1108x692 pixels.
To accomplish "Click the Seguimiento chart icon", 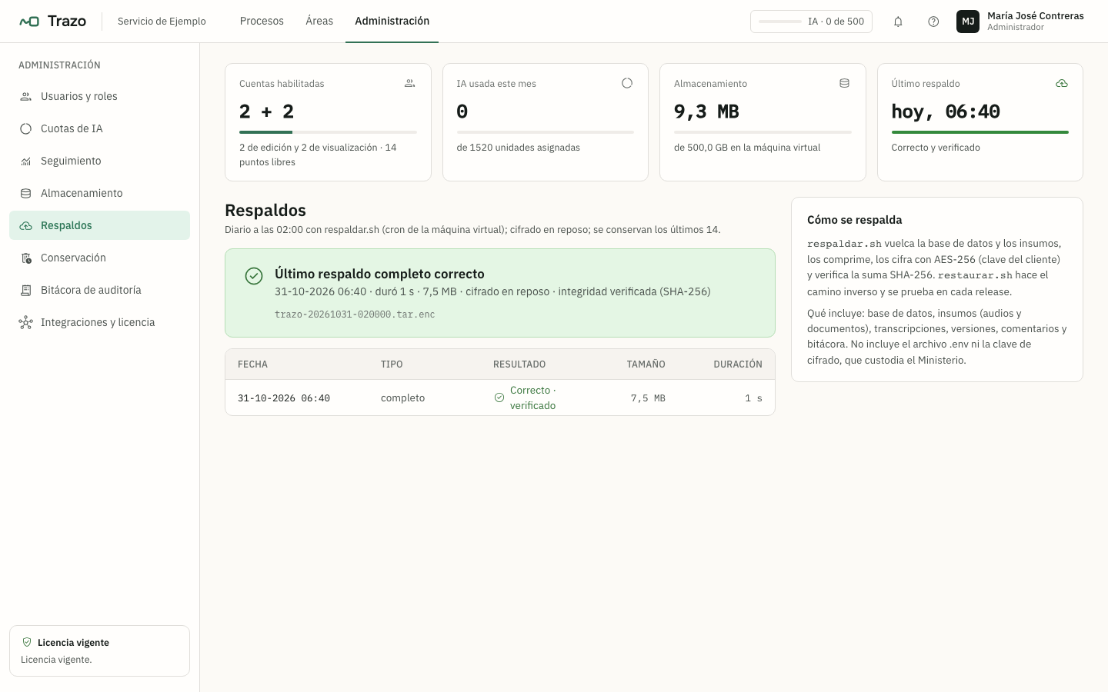I will (x=26, y=161).
